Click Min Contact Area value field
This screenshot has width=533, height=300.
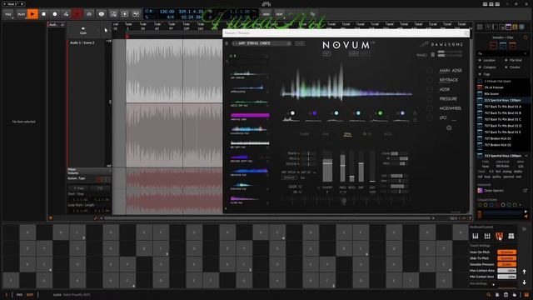point(507,277)
